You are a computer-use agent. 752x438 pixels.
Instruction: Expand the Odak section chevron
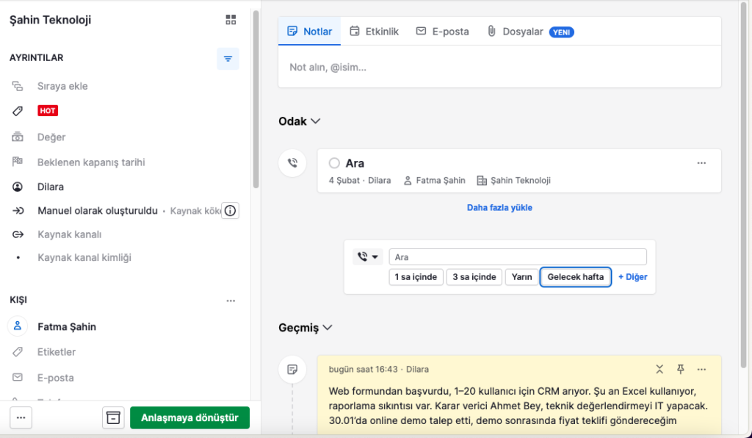point(316,121)
